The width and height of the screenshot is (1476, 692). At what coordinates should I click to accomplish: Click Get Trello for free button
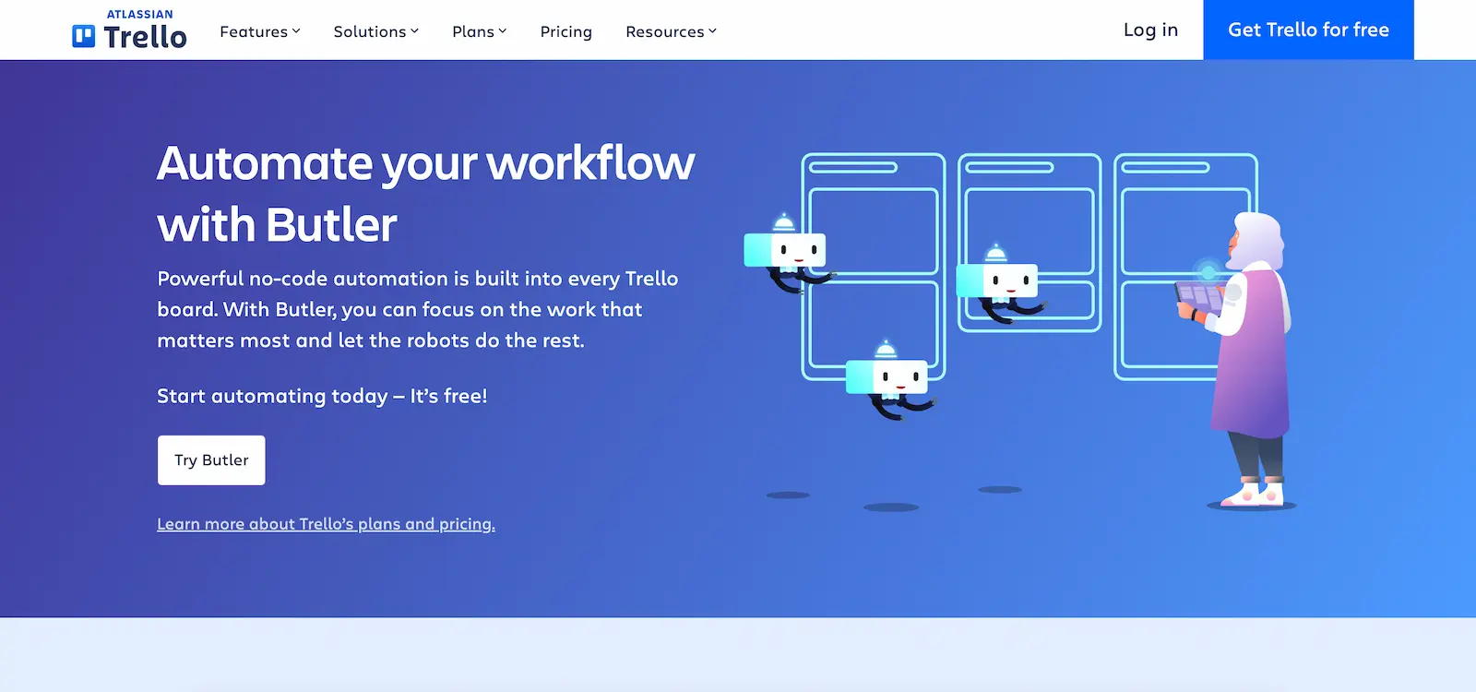coord(1308,30)
